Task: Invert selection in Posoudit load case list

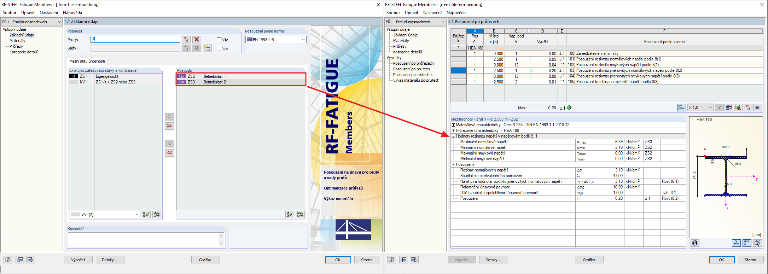Action: (300, 214)
